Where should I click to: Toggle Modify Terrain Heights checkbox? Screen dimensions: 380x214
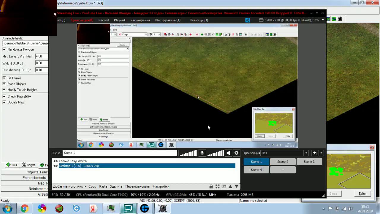[x=4, y=90]
